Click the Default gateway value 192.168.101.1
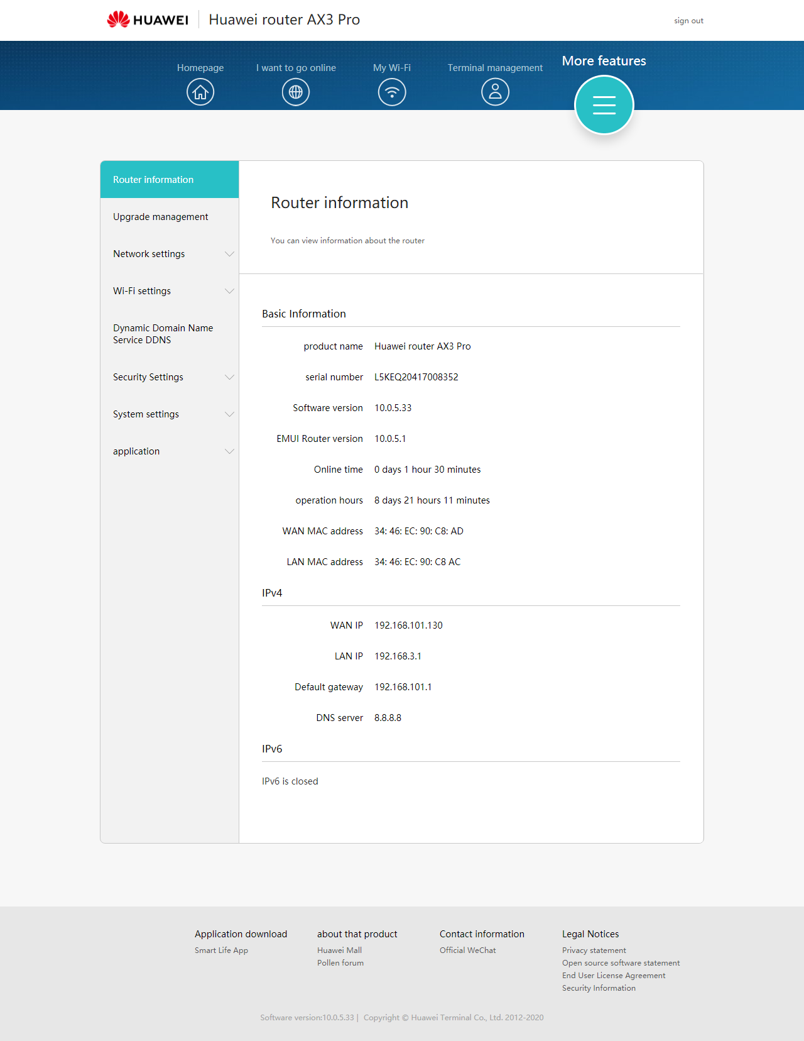 403,687
